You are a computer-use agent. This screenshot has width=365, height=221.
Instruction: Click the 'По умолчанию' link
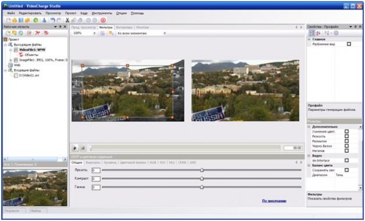pos(274,201)
